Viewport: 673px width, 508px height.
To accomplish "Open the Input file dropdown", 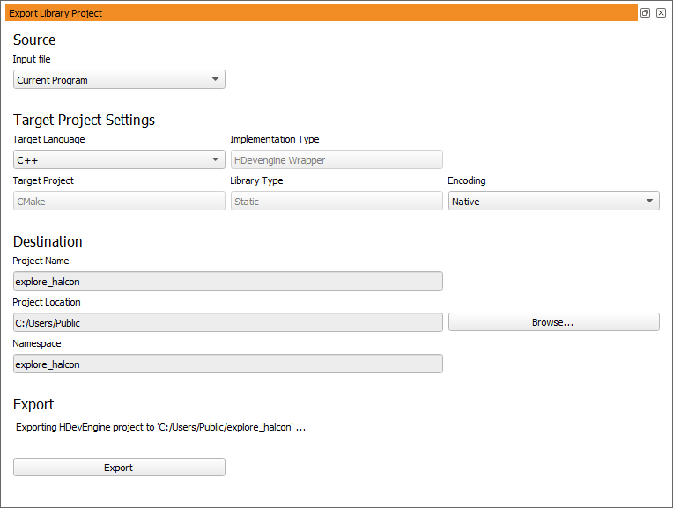I will click(119, 80).
